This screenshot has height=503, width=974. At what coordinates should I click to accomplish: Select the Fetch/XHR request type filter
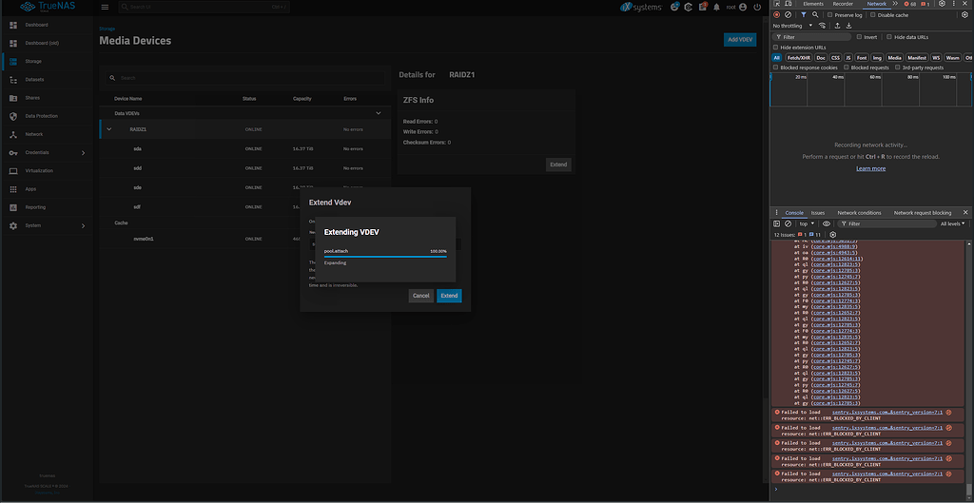coord(799,57)
